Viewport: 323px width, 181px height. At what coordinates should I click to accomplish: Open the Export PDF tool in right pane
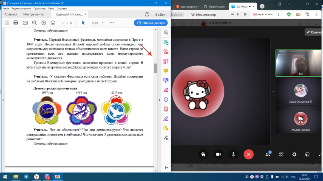coord(166,42)
